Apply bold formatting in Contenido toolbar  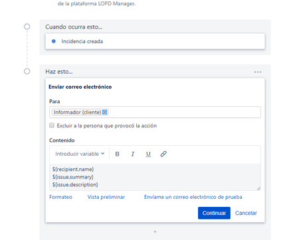pos(118,154)
